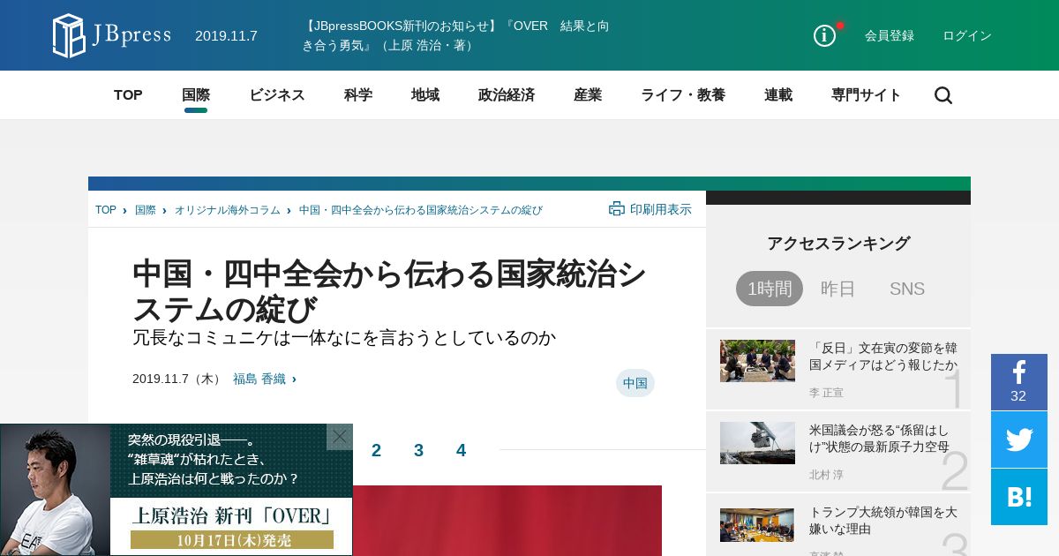Click the subtitle 冗長なコミュニケは一体なにを
Viewport: 1059px width, 556px height.
344,337
